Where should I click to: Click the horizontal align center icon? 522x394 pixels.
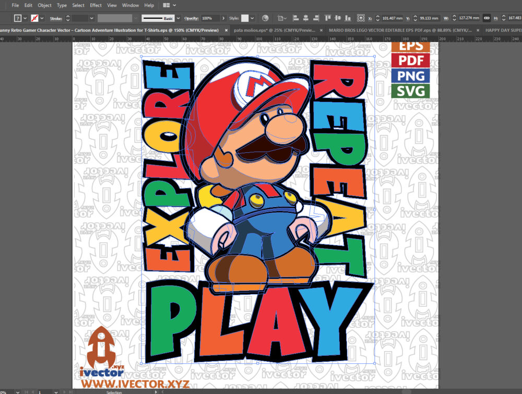click(x=306, y=18)
